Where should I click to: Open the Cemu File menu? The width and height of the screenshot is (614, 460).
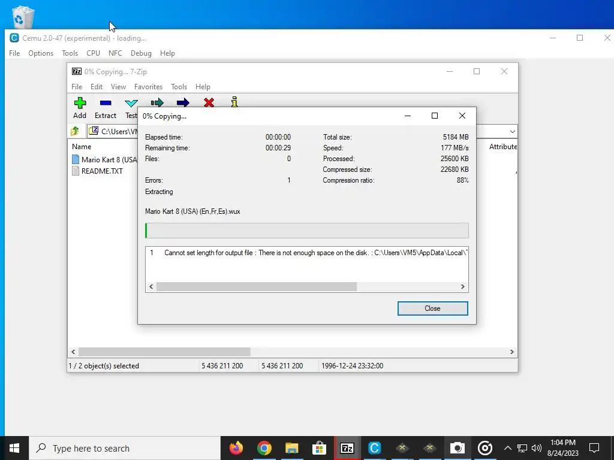(14, 53)
